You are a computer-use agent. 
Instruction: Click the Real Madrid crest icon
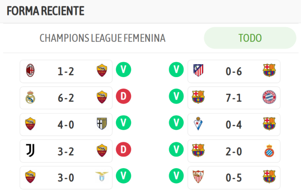30,97
